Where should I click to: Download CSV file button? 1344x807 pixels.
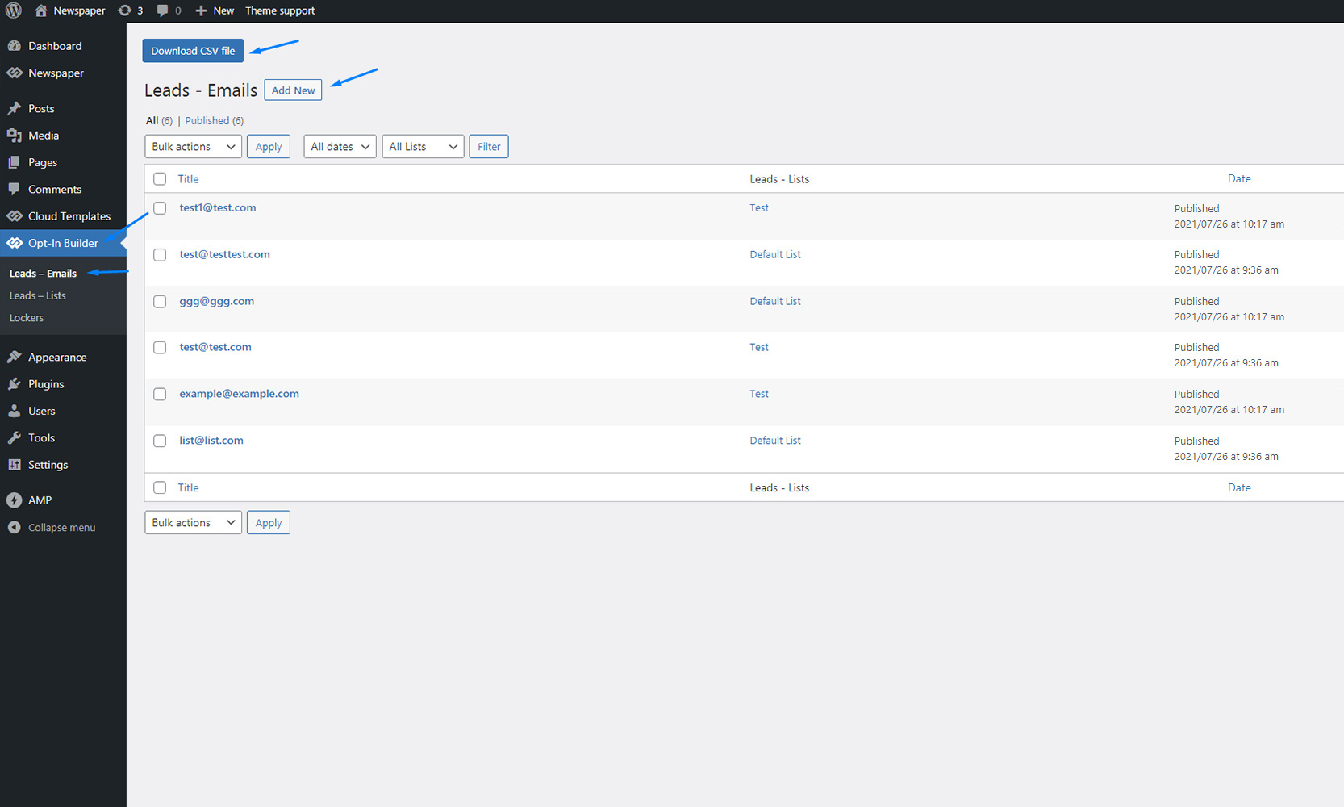coord(193,51)
